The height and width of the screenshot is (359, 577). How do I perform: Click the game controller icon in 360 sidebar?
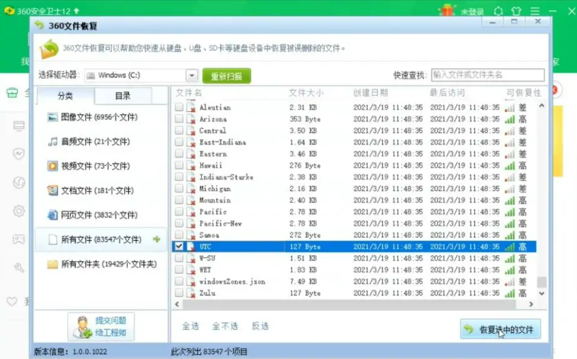tap(19, 240)
